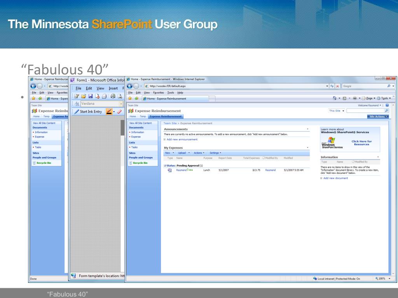Open Tasks list link in left IE window
Viewport: 398px width, 298px height.
point(38,147)
